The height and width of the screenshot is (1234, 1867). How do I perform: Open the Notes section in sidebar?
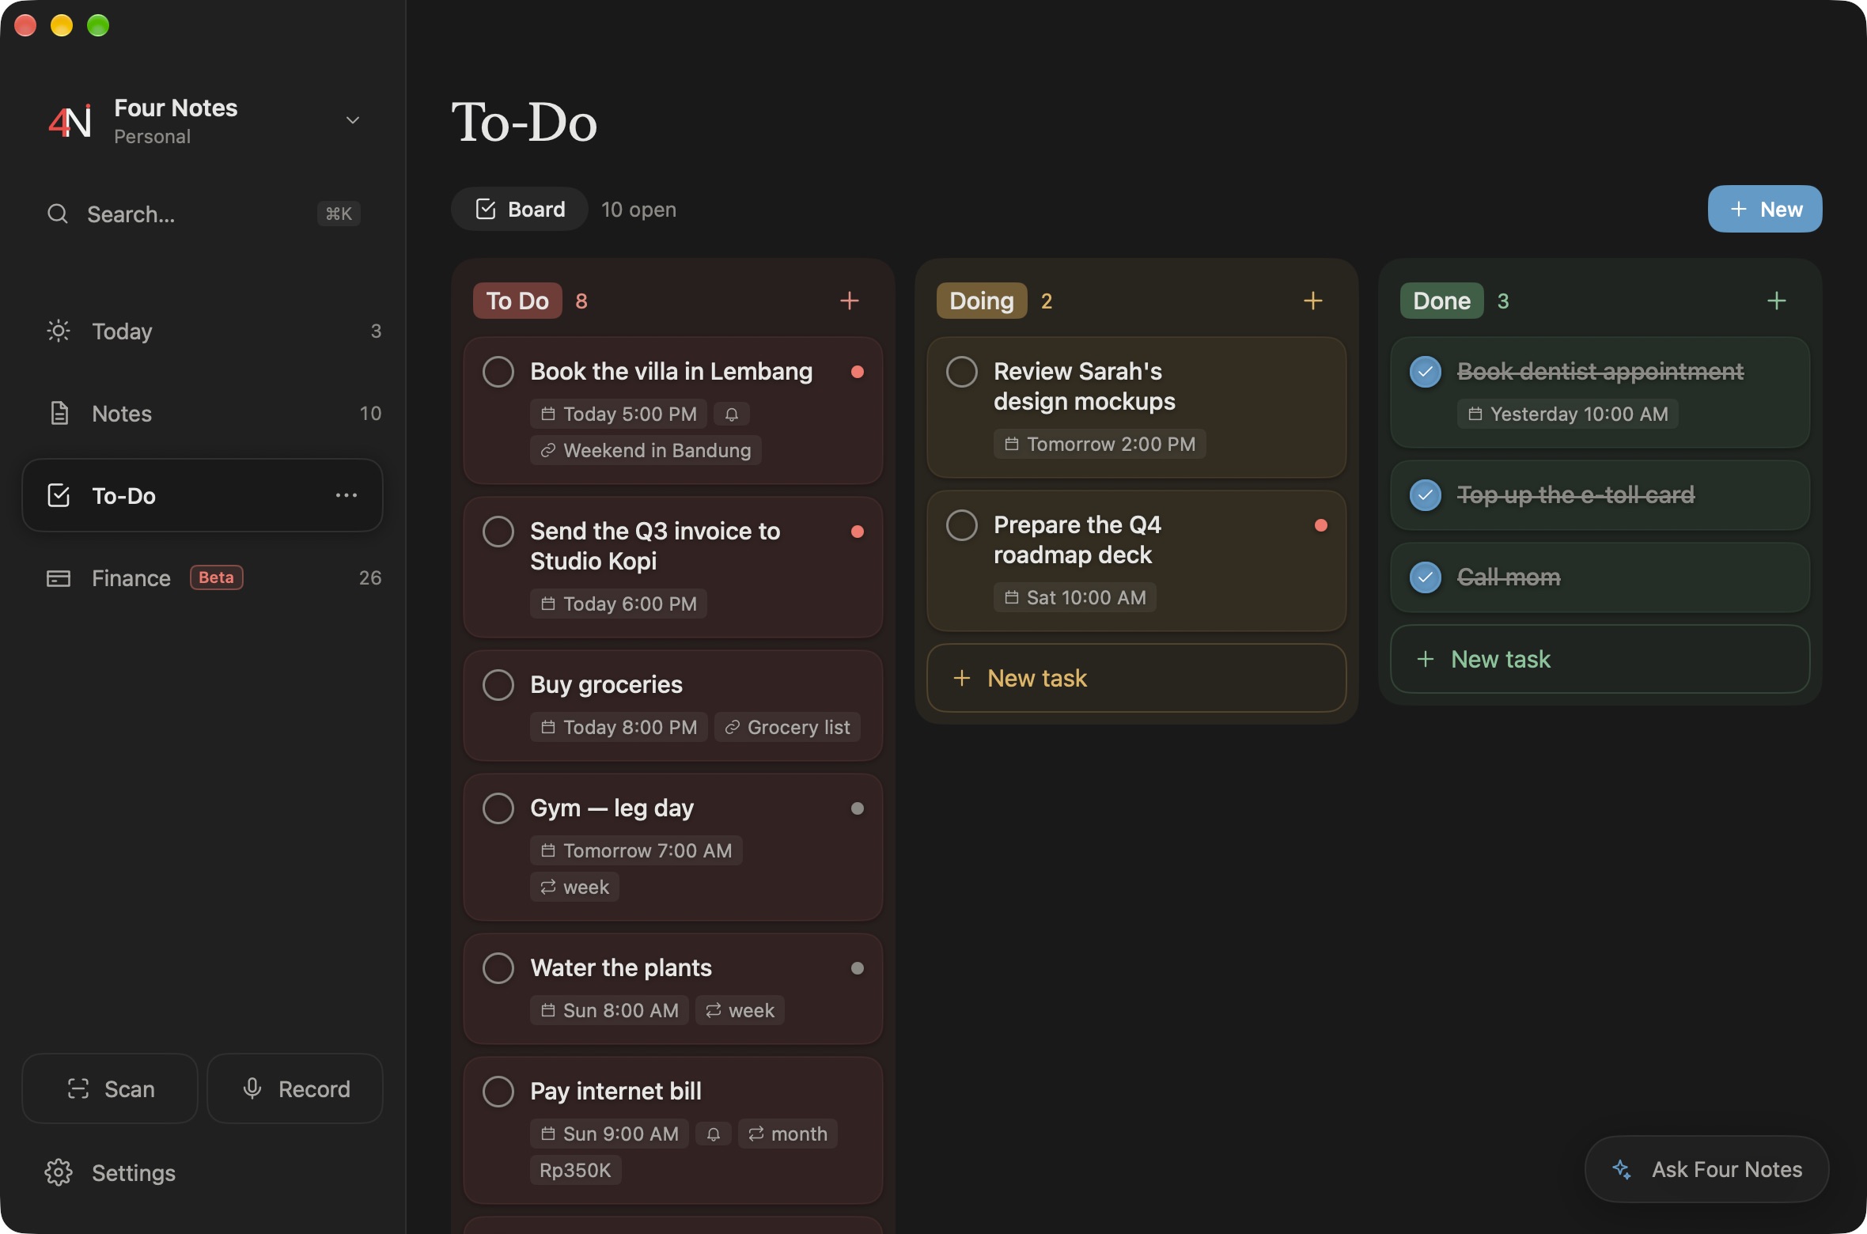203,413
